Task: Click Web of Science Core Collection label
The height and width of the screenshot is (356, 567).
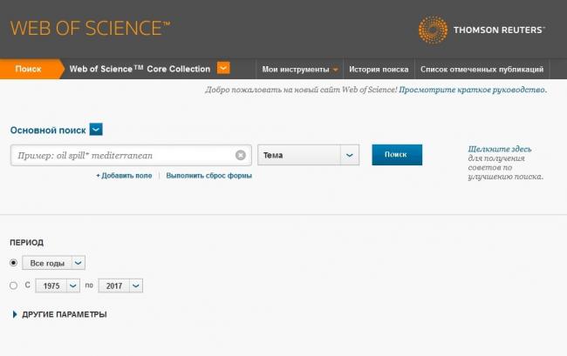Action: (140, 69)
